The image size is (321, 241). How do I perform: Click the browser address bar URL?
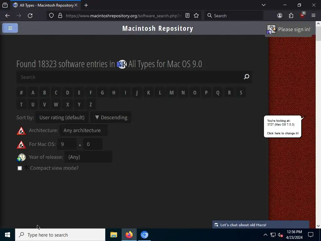point(124,16)
